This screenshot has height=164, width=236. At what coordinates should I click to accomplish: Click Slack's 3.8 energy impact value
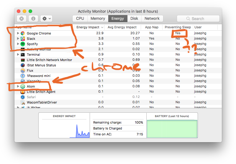[x=101, y=38]
